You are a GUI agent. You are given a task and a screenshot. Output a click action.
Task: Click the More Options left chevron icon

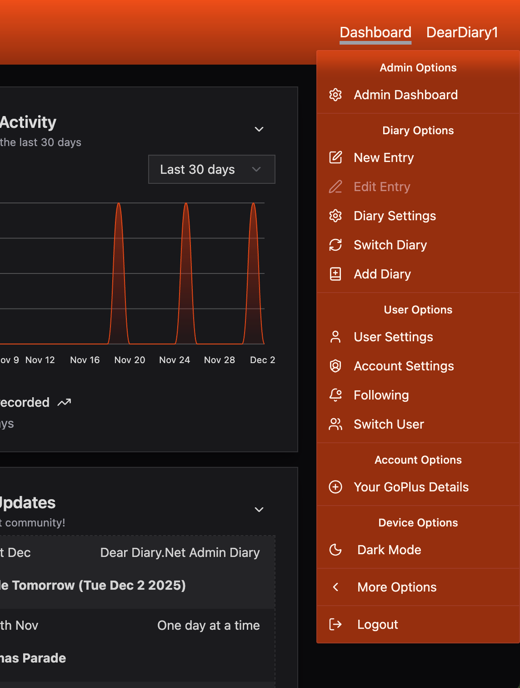tap(335, 587)
